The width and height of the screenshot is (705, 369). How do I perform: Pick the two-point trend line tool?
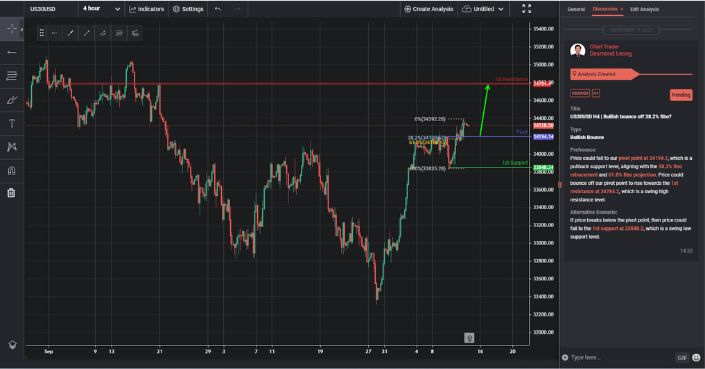tap(71, 33)
